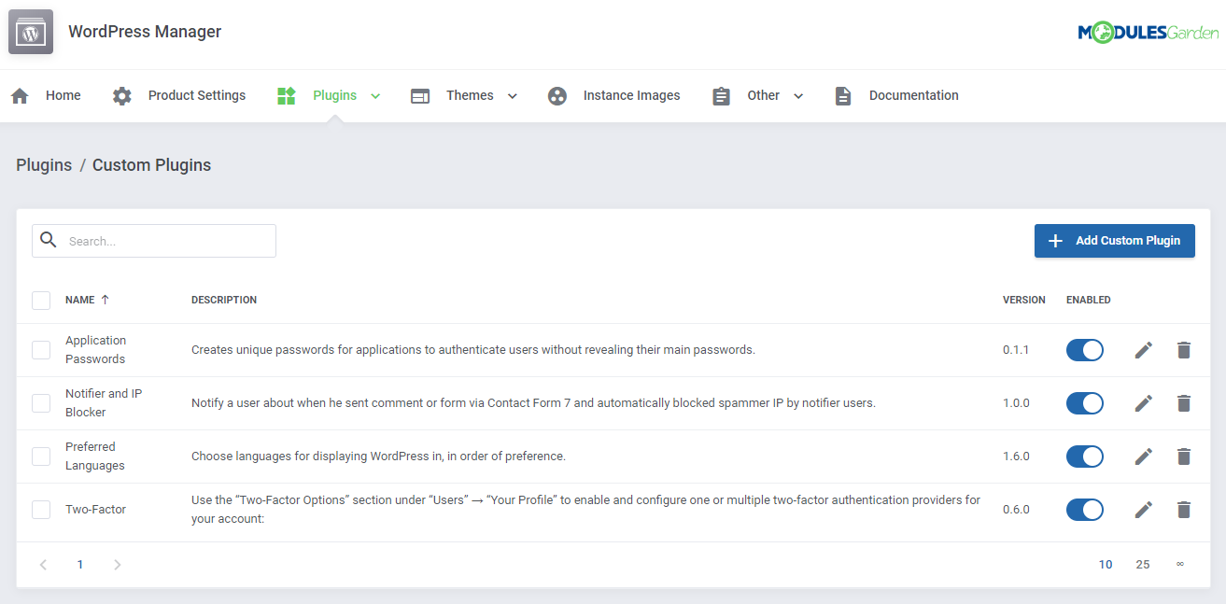1226x604 pixels.
Task: Delete the Preferred Languages plugin
Action: tap(1184, 457)
